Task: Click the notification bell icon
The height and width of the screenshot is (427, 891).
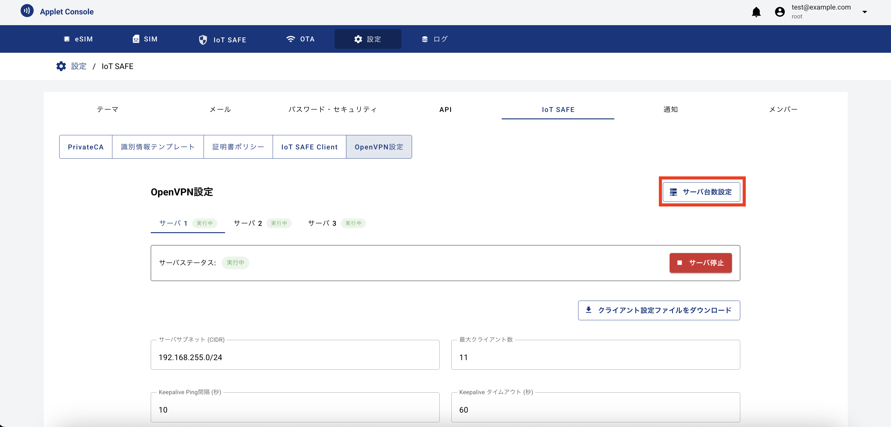Action: click(756, 12)
